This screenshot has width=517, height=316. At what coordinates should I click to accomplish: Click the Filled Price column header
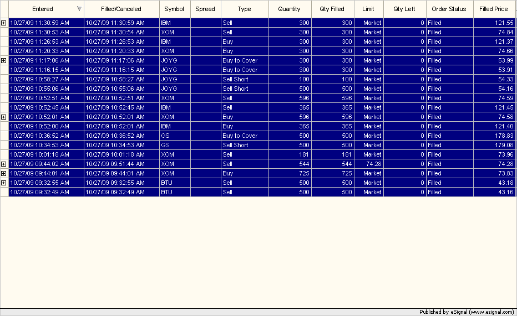click(x=494, y=9)
